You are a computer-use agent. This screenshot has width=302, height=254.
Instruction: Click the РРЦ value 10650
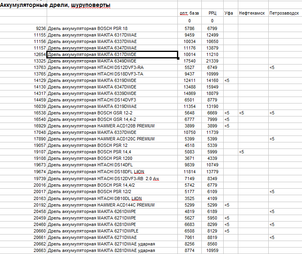tap(212, 42)
